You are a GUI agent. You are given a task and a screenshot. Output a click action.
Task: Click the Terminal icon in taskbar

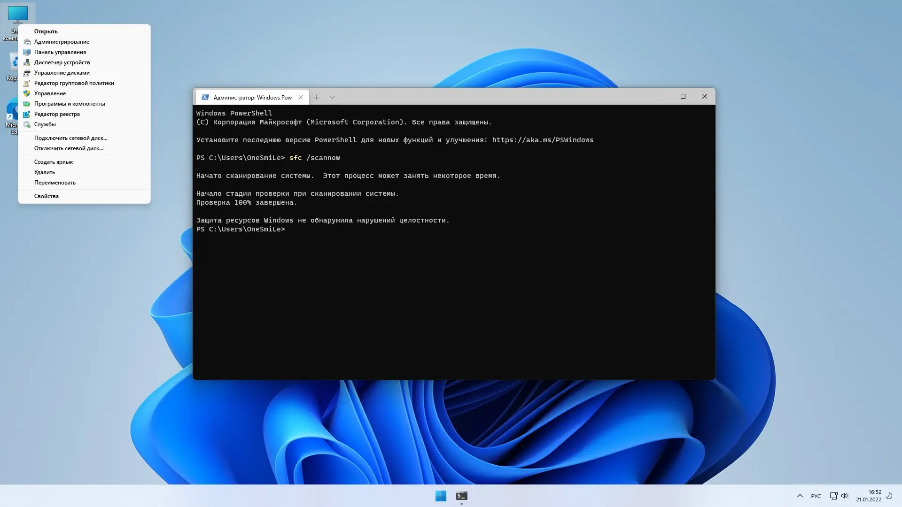[462, 496]
